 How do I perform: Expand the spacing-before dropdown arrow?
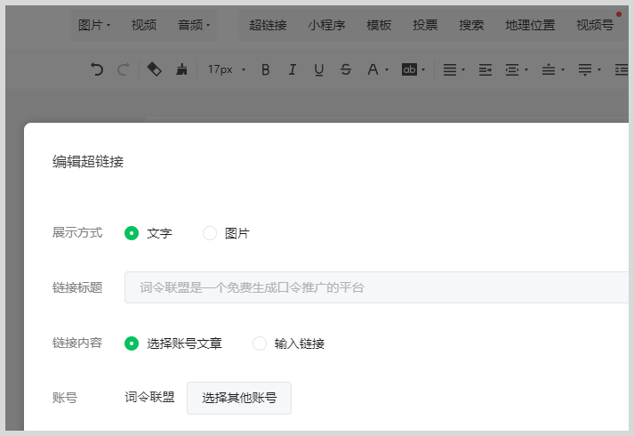pyautogui.click(x=563, y=70)
